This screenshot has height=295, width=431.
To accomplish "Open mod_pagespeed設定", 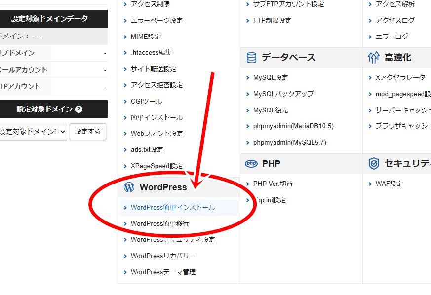I will click(x=403, y=94).
